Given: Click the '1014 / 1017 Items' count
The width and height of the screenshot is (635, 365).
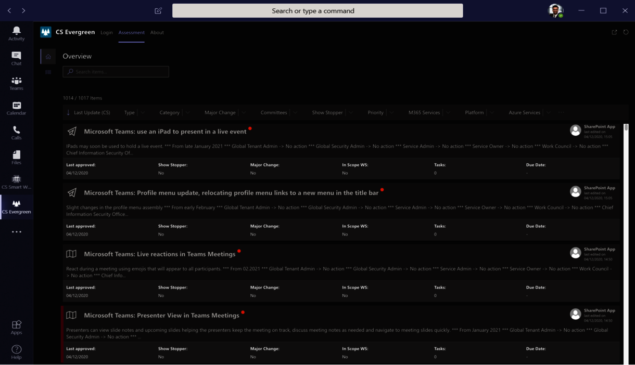Looking at the screenshot, I should pos(82,98).
